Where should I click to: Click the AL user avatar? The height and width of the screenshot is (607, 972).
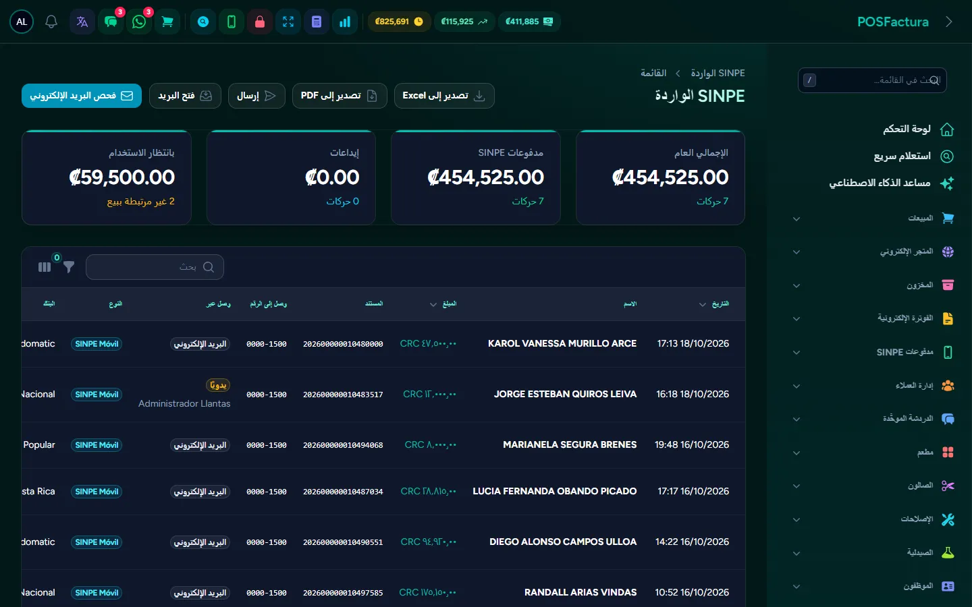[x=22, y=22]
